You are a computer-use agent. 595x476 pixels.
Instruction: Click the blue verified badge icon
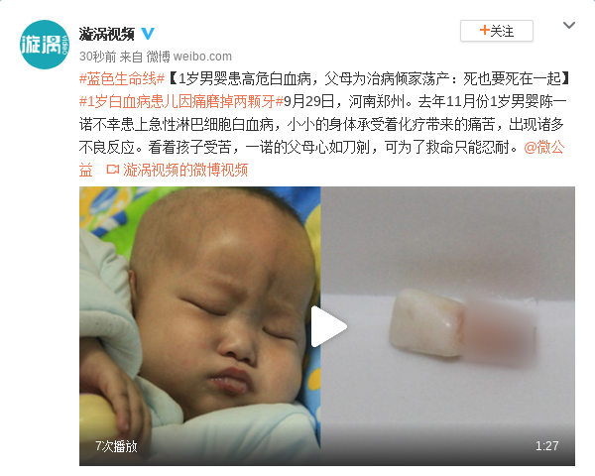[148, 34]
